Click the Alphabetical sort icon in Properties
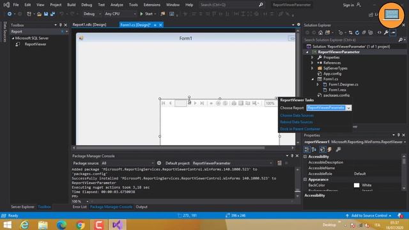 click(x=314, y=149)
